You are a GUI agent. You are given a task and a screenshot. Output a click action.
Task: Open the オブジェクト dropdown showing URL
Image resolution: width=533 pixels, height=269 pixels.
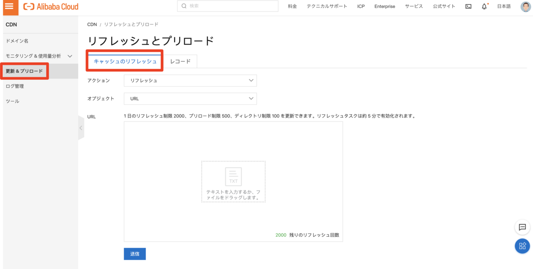coord(190,99)
